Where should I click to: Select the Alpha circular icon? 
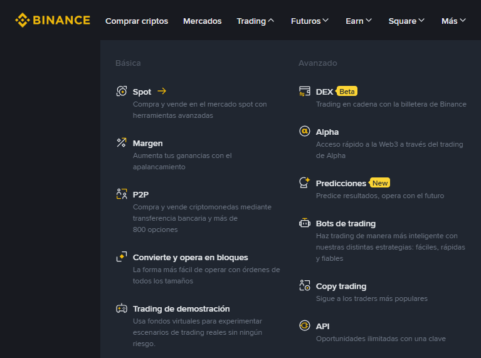click(305, 131)
